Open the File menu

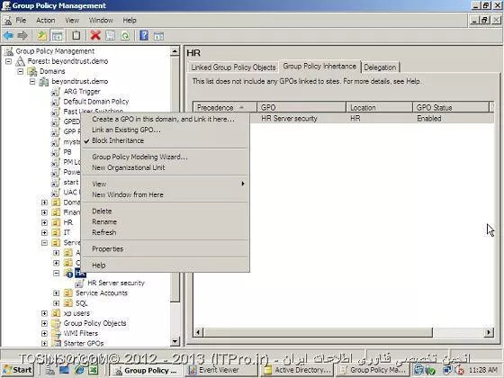[21, 20]
